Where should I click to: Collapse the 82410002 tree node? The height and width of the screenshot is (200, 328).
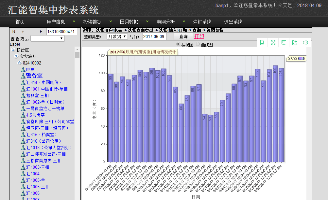pos(19,63)
